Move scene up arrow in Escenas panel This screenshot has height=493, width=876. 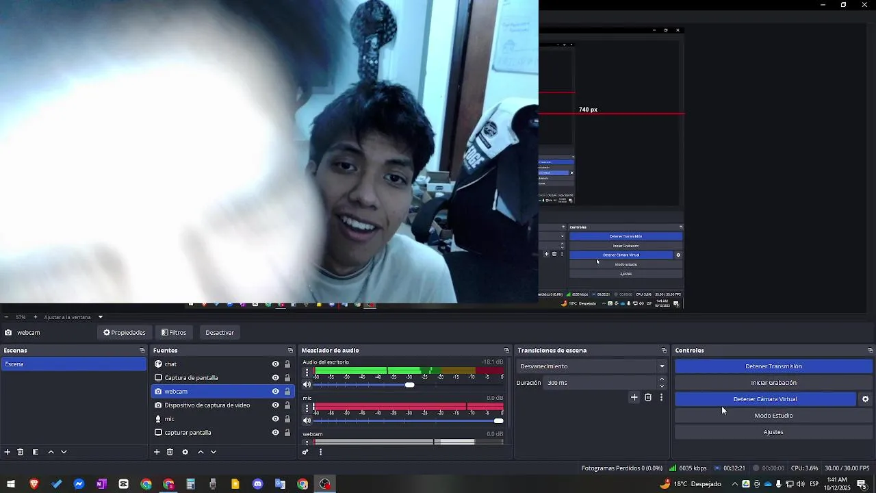pos(51,452)
